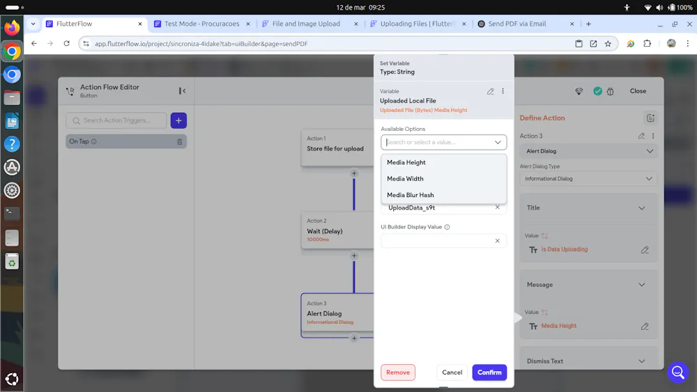The width and height of the screenshot is (697, 392).
Task: Open Action 3 three-dot menu
Action: click(653, 136)
